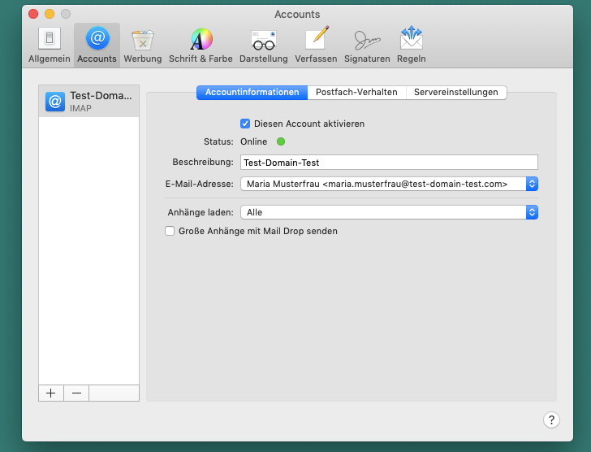Open the Verfassen composing settings
The height and width of the screenshot is (452, 591).
(316, 45)
